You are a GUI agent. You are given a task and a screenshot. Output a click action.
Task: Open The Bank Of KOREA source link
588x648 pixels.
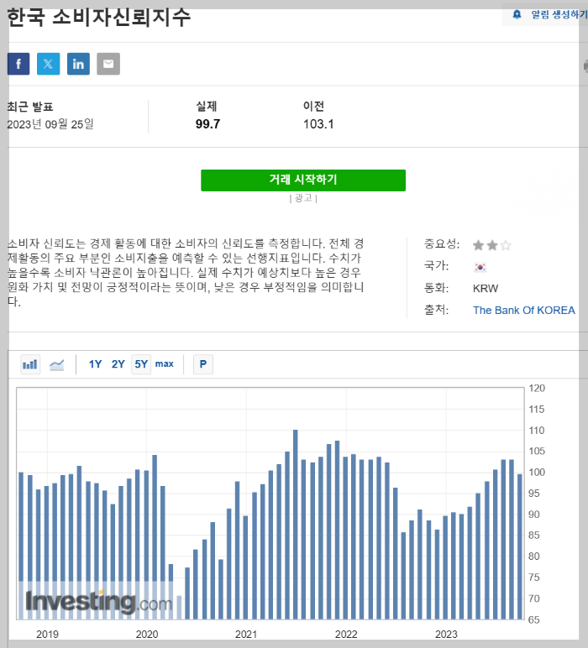pos(524,311)
